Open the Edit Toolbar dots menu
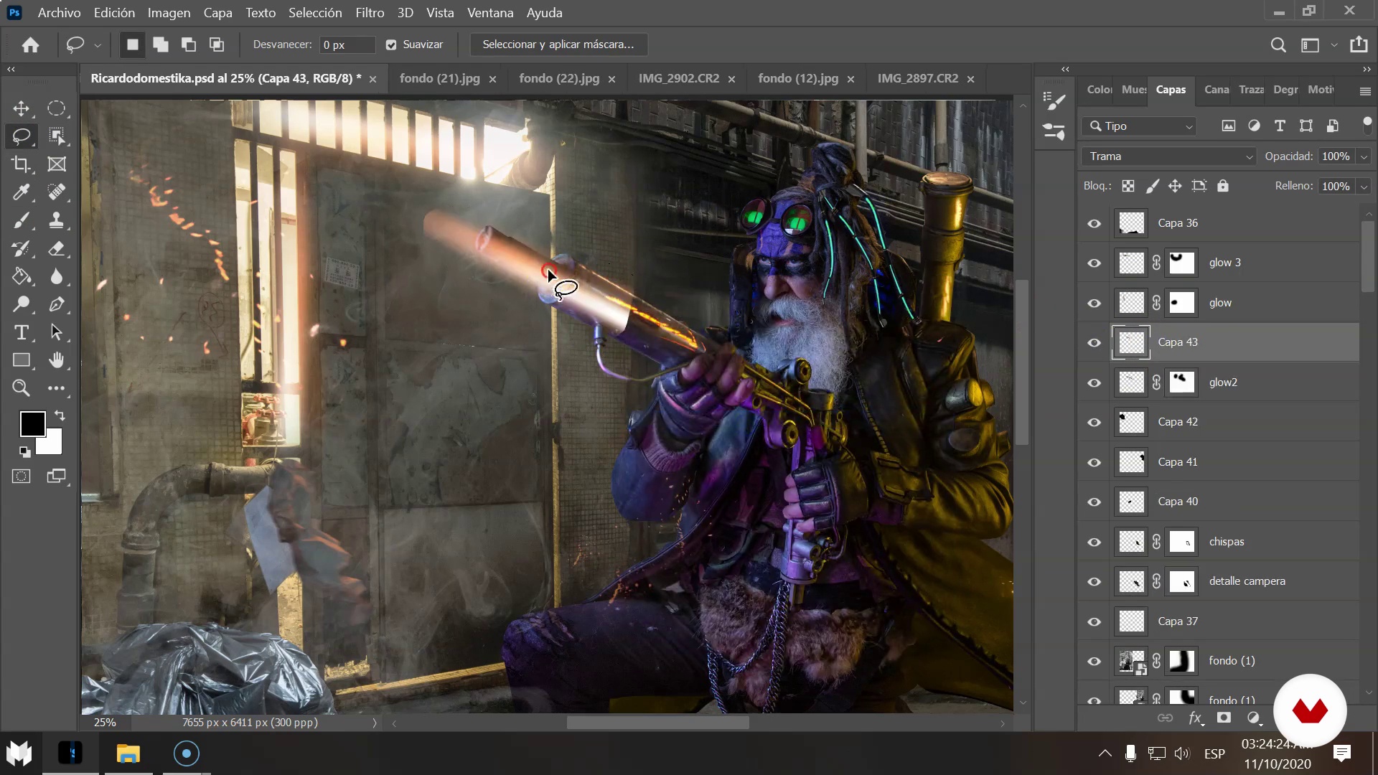Viewport: 1378px width, 775px height. tap(57, 388)
